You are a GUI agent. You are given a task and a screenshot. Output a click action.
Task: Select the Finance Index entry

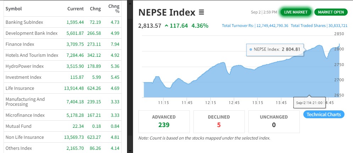tap(20, 44)
